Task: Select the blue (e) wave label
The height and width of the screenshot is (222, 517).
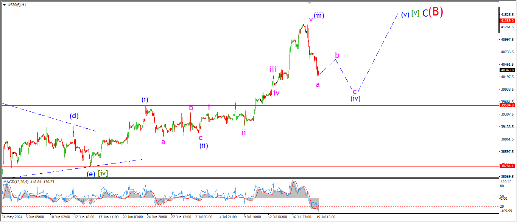Action: pyautogui.click(x=91, y=174)
